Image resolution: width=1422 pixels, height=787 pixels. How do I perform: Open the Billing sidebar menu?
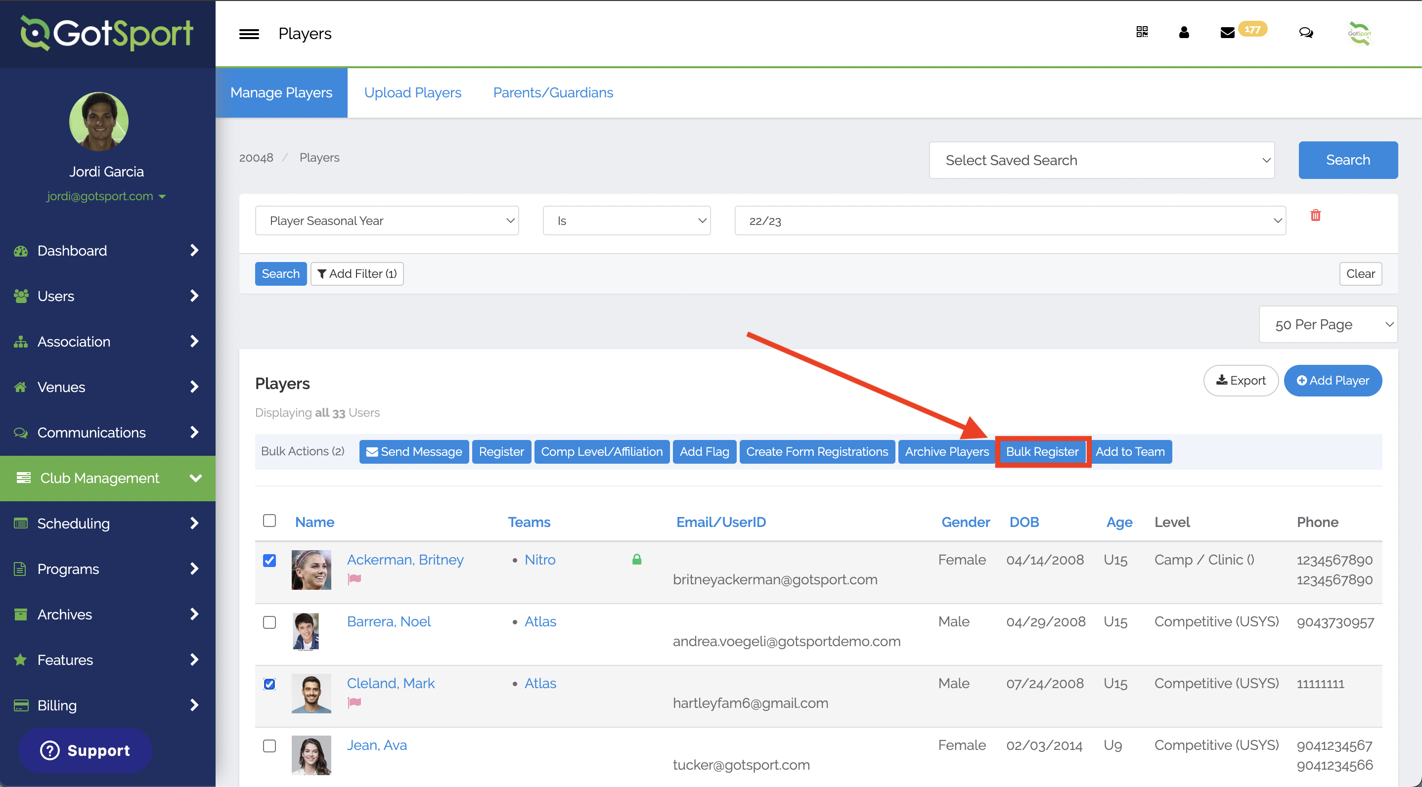click(x=108, y=706)
